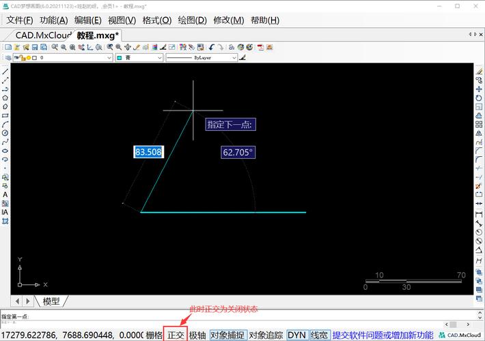Click the Move tool in right toolbar

479,89
